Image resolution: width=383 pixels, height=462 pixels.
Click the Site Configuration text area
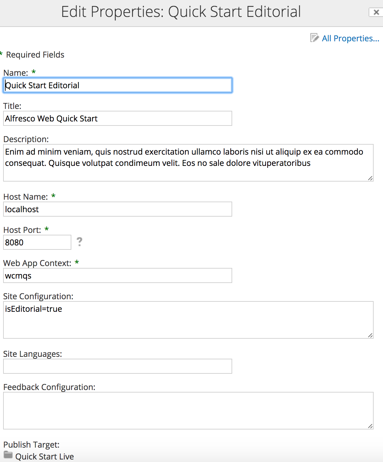(188, 320)
